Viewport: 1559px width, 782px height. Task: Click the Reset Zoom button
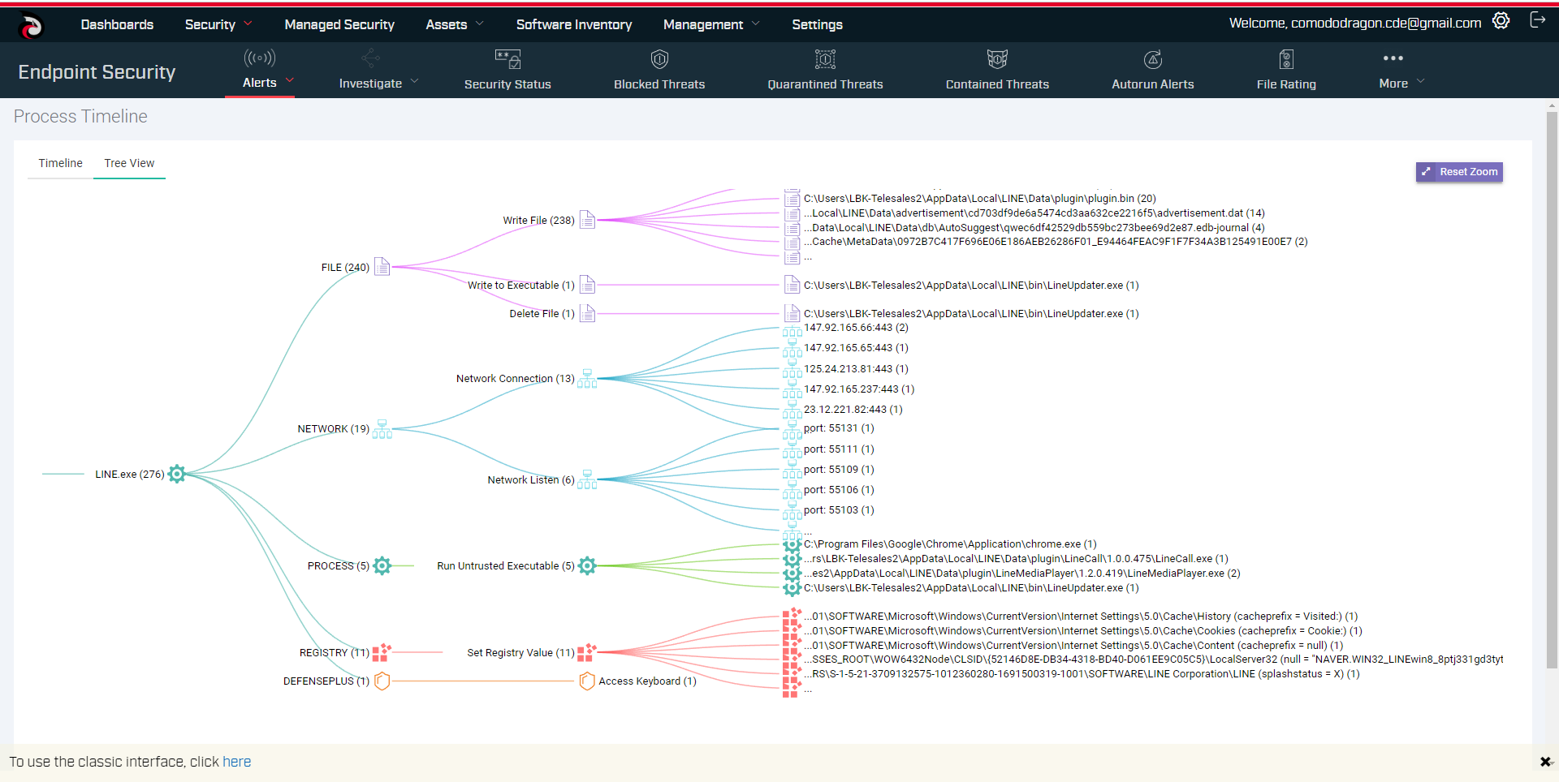click(1459, 172)
